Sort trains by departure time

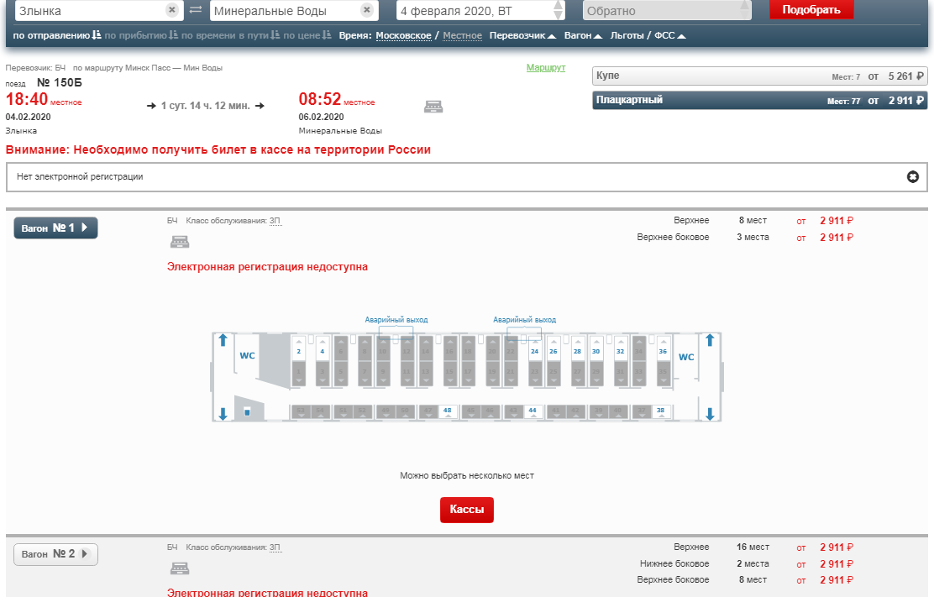point(57,35)
